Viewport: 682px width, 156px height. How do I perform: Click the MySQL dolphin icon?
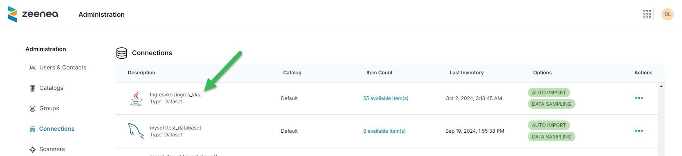tap(136, 131)
